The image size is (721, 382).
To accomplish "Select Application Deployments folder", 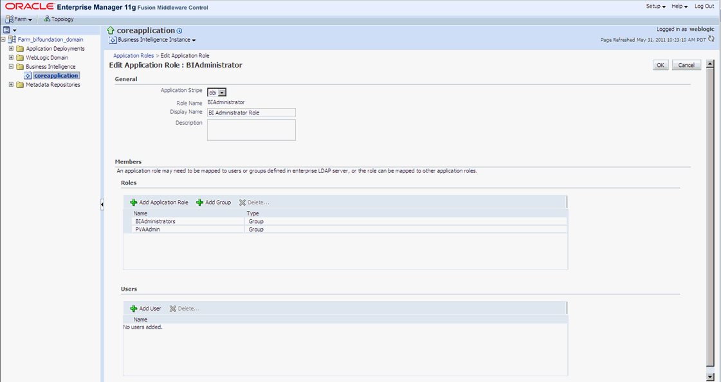I will coord(55,49).
